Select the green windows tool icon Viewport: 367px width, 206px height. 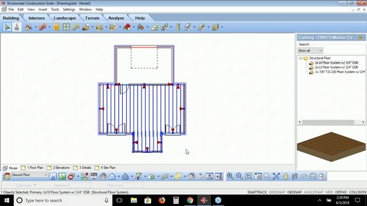coord(67,27)
